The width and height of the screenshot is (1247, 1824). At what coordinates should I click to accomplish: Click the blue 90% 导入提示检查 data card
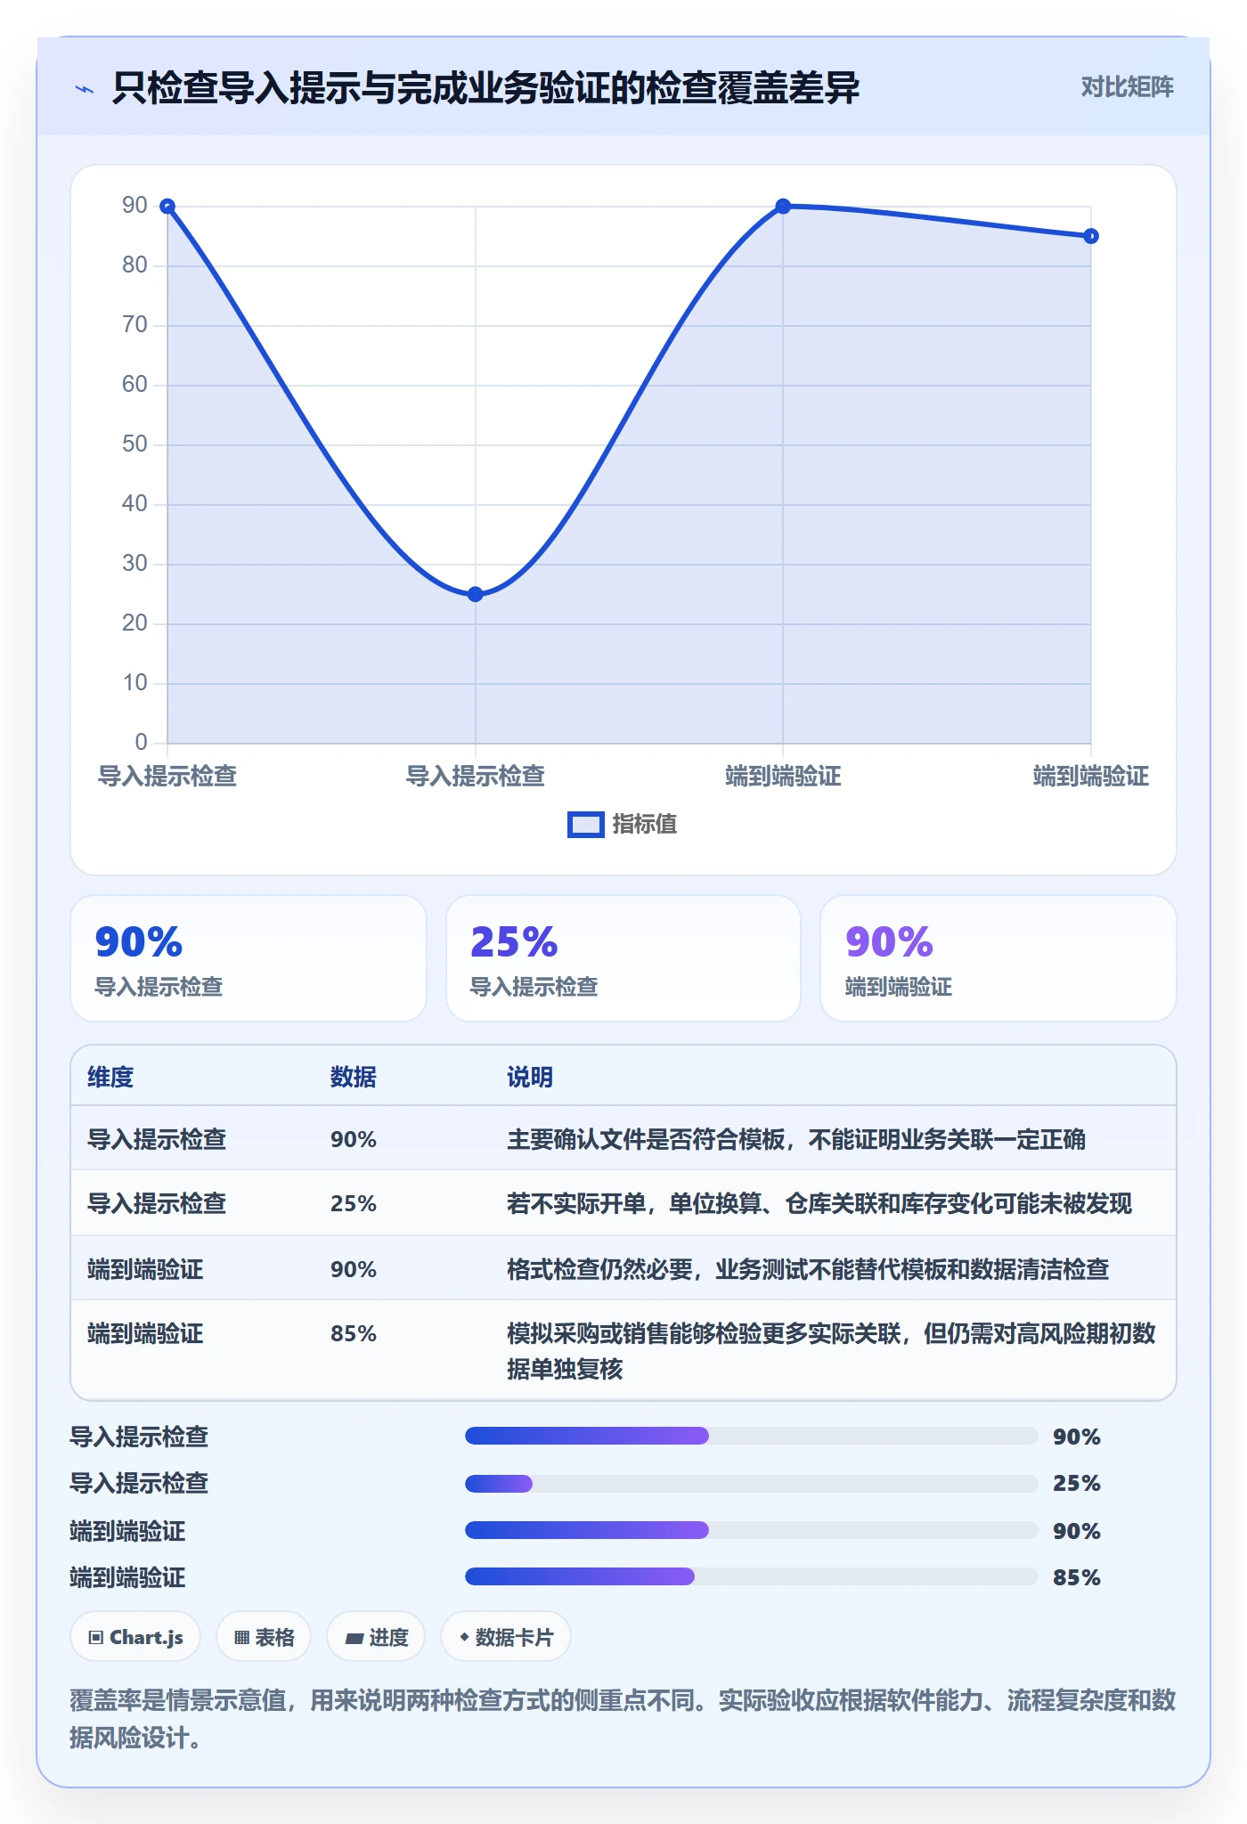[249, 958]
